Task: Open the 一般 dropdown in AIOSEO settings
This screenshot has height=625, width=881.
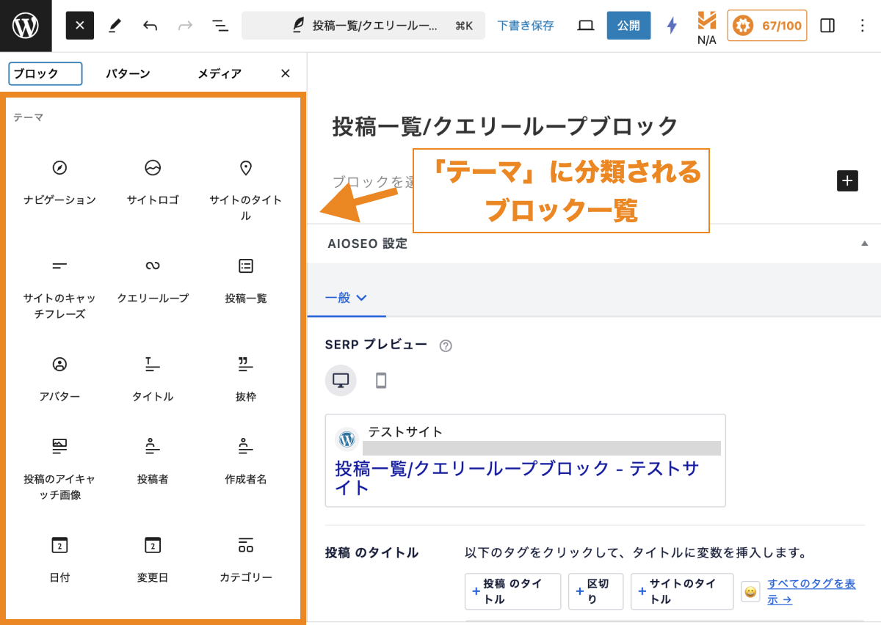Action: [346, 297]
